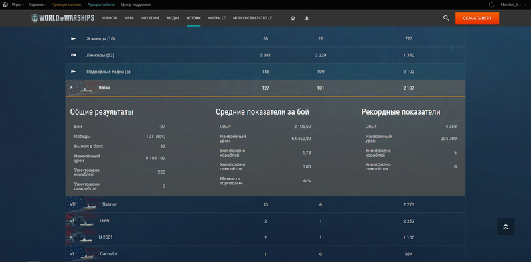Go to PlayStation platform icon
Image resolution: width=531 pixels, height=262 pixels.
306,19
